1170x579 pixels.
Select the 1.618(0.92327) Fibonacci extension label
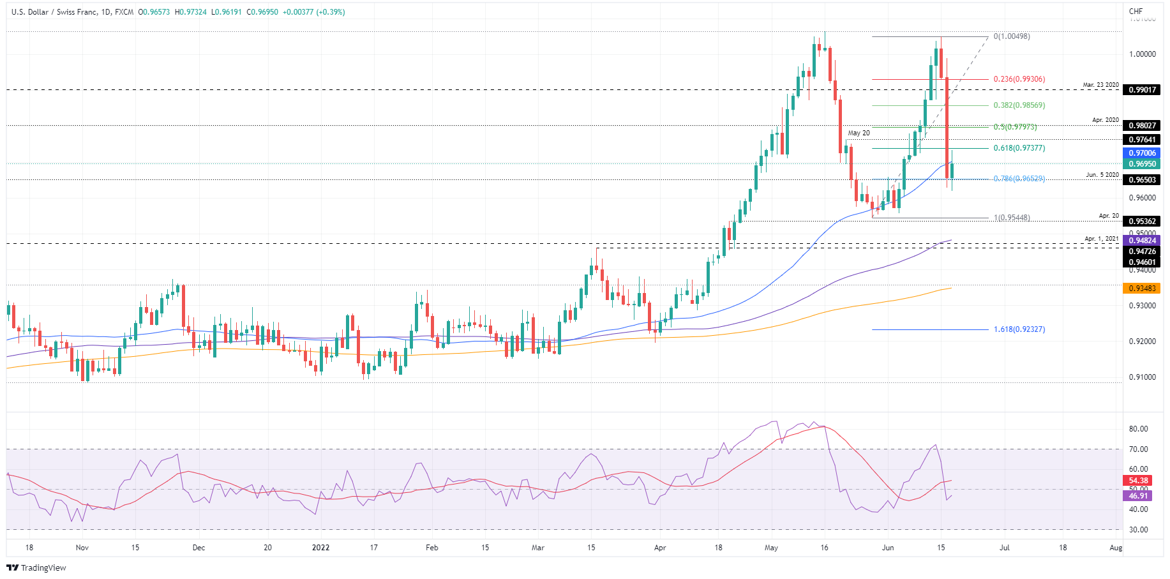coord(1019,329)
